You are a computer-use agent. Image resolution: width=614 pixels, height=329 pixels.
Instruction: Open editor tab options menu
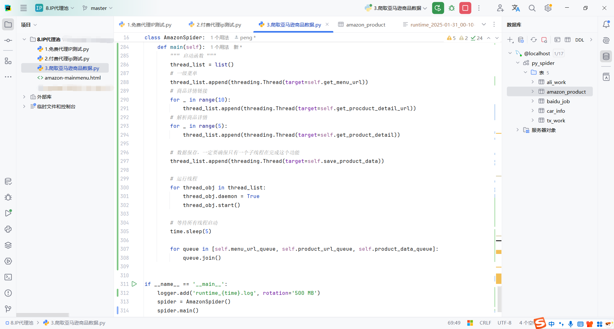pyautogui.click(x=494, y=24)
